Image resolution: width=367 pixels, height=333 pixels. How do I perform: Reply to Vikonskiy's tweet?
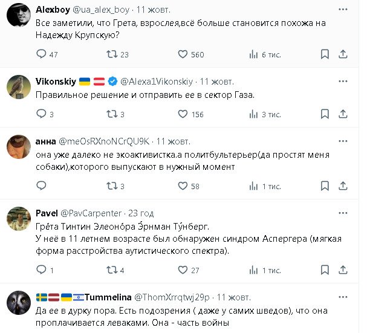click(x=42, y=114)
